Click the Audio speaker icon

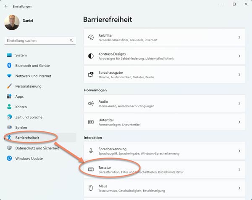point(91,104)
